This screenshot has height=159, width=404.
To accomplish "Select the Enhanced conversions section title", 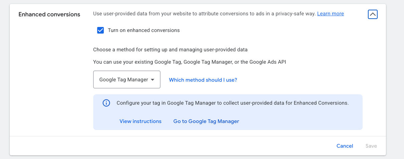I will 49,14.
